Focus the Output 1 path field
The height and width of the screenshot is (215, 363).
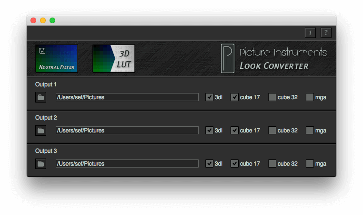[127, 97]
